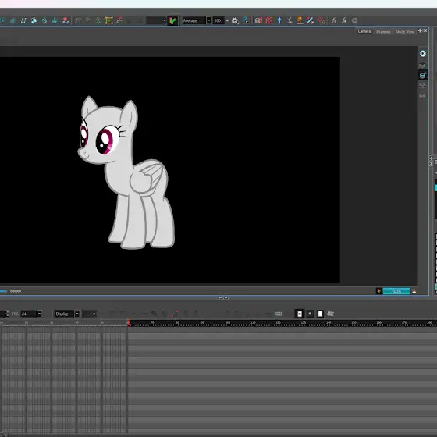Viewport: 437px width, 437px height.
Task: Click the 100 value field beside Average
Action: (x=218, y=20)
